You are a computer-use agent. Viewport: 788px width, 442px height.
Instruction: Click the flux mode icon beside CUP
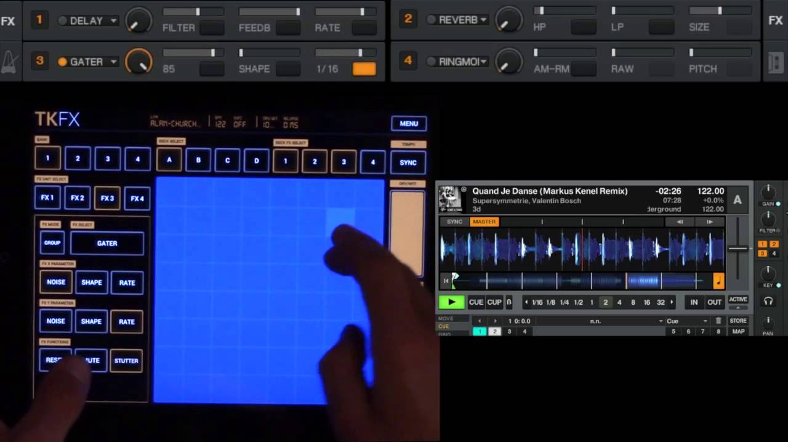[509, 302]
